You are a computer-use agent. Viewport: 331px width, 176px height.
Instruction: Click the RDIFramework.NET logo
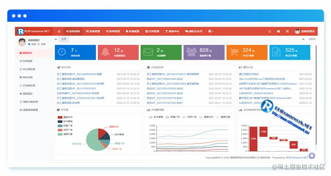click(x=34, y=31)
